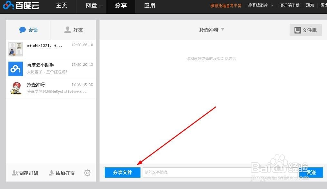Switch to the 主页 menu item
The image size is (327, 189).
click(x=61, y=5)
